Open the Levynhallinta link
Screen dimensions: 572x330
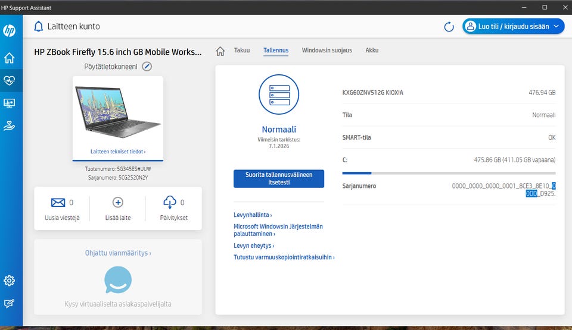253,215
